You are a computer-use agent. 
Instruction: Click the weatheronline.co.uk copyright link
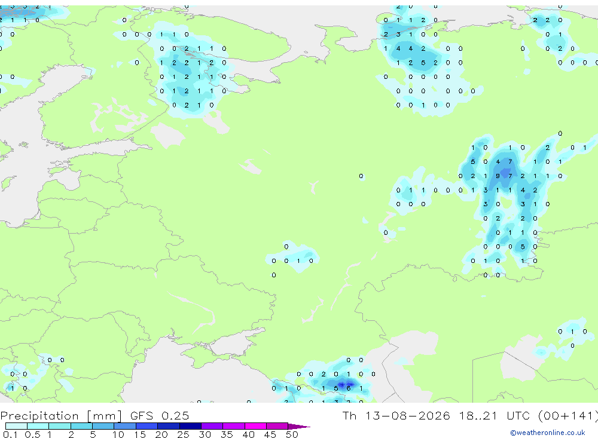click(x=548, y=433)
